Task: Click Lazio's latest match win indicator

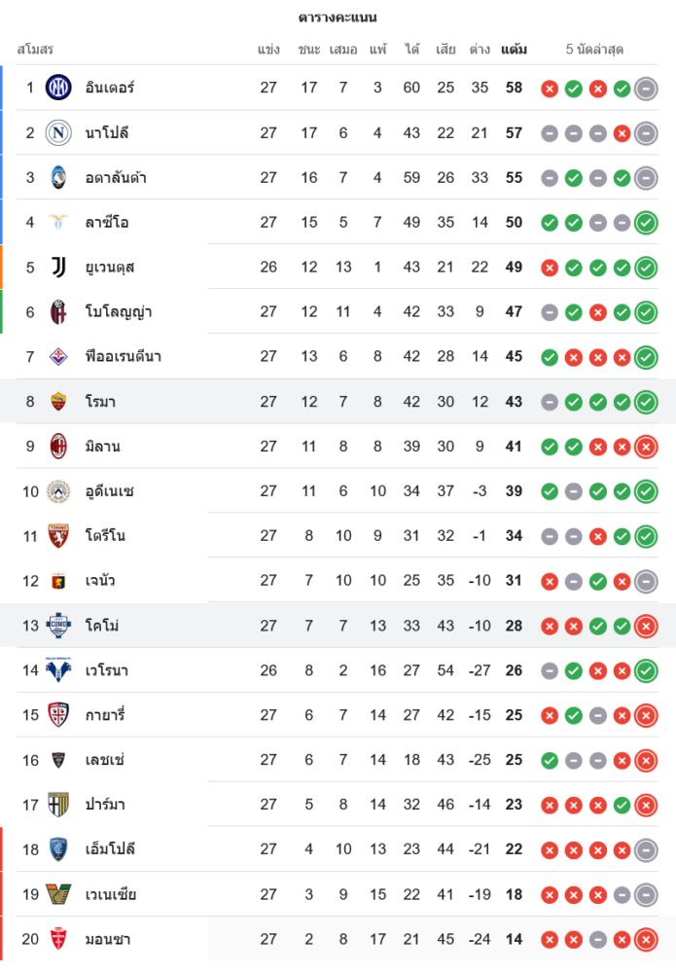Action: tap(646, 223)
